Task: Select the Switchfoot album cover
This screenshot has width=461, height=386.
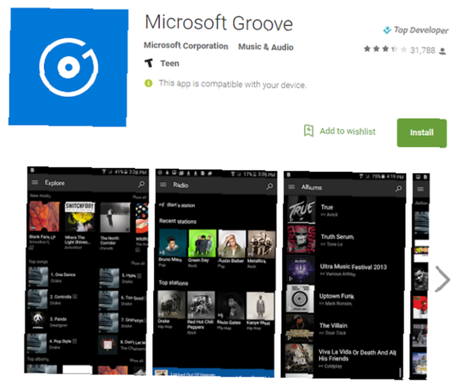Action: click(80, 217)
